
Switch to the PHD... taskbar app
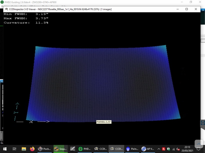[85, 149]
